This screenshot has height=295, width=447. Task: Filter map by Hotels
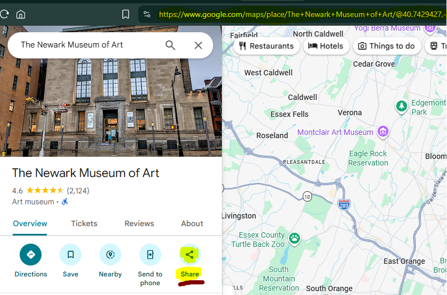pos(326,46)
